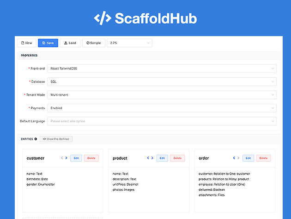Move order entity right with arrow
Screen dimensions: 291x219
(x=238, y=158)
